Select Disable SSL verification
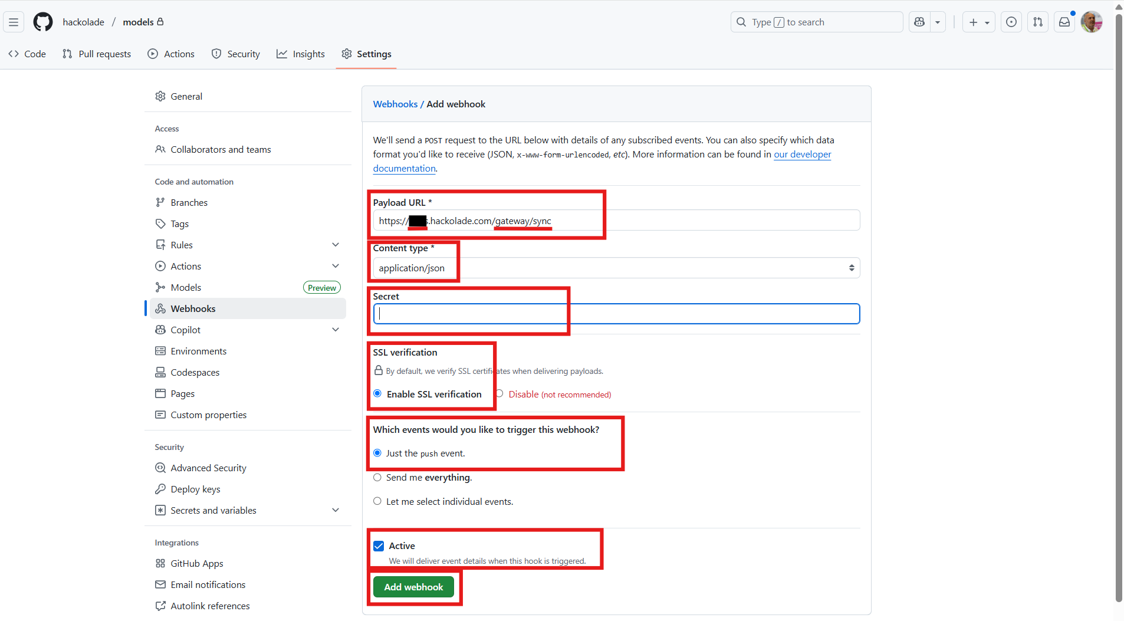This screenshot has width=1124, height=621. 498,393
